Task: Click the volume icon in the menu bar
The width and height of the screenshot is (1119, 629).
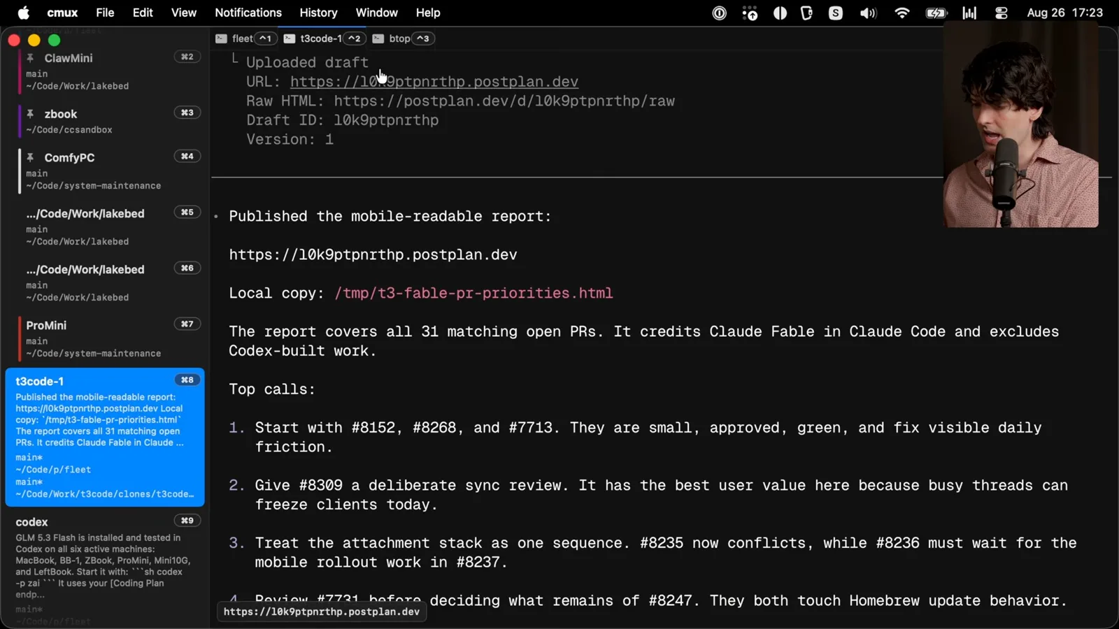Action: [x=868, y=13]
